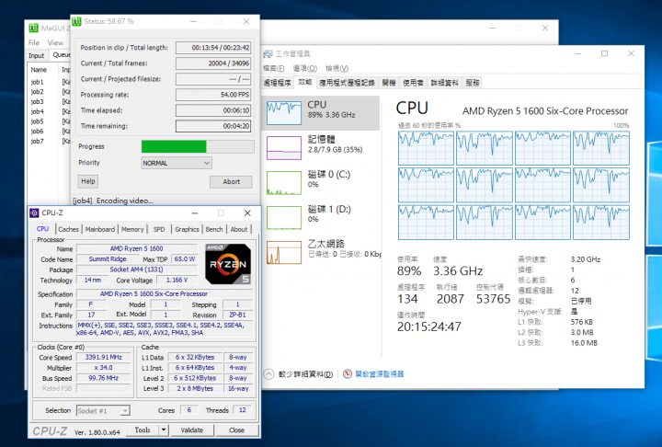The width and height of the screenshot is (662, 447).
Task: Click the Core Voltage 1.166 V value
Action: pos(177,281)
